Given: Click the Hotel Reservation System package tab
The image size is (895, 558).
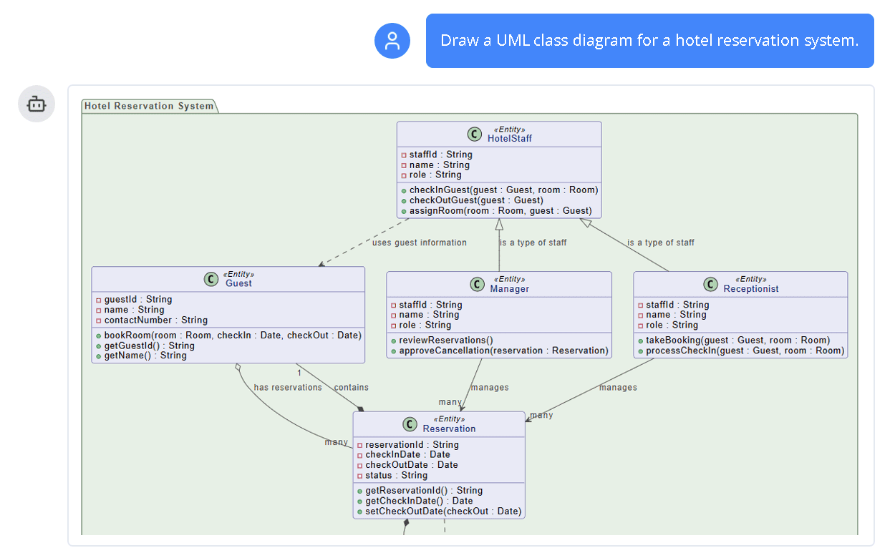Looking at the screenshot, I should [149, 106].
